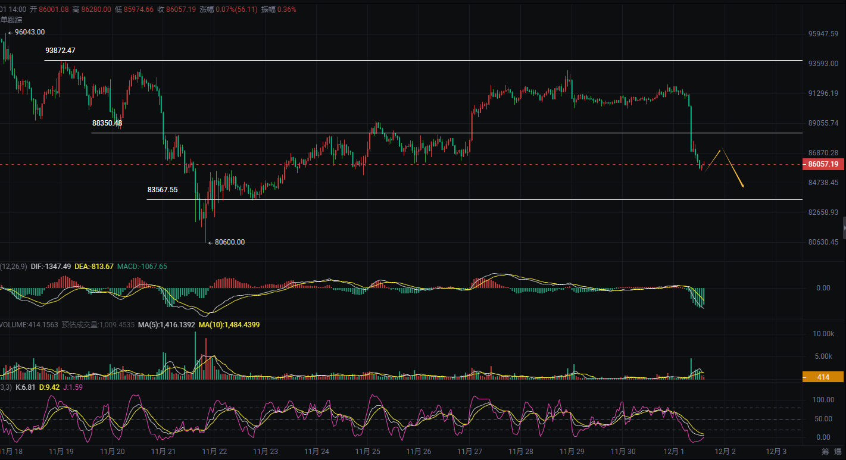Select the 88350.48 horizontal line label

(x=107, y=123)
